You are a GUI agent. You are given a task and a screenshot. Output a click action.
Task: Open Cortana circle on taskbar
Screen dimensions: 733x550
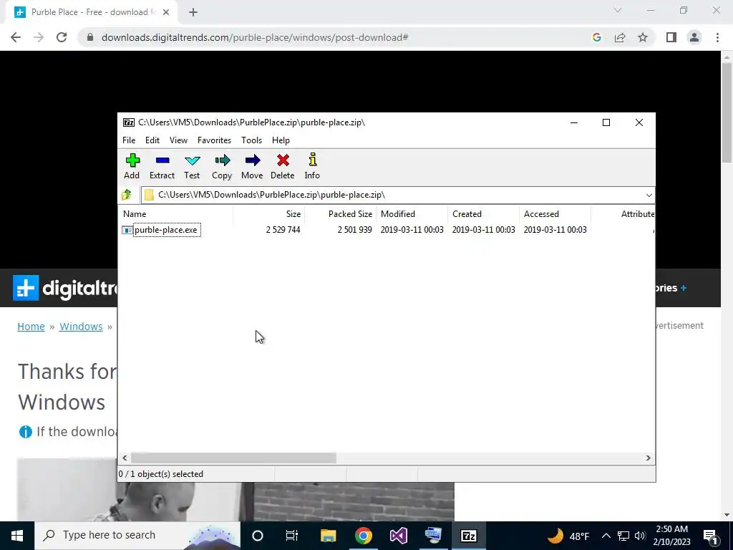[258, 536]
